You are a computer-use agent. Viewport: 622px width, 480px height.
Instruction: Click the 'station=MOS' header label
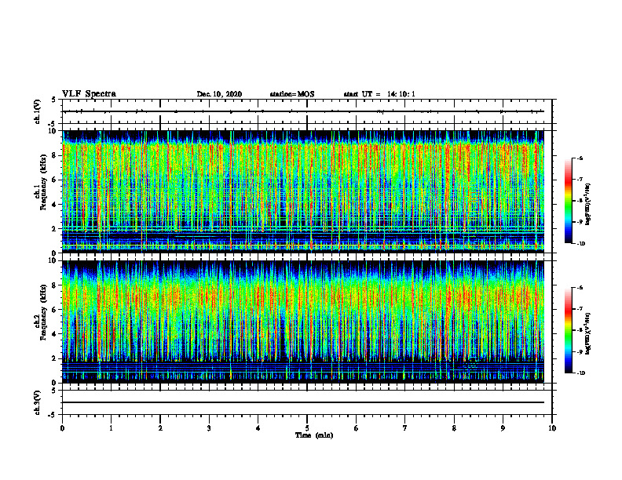coord(292,94)
